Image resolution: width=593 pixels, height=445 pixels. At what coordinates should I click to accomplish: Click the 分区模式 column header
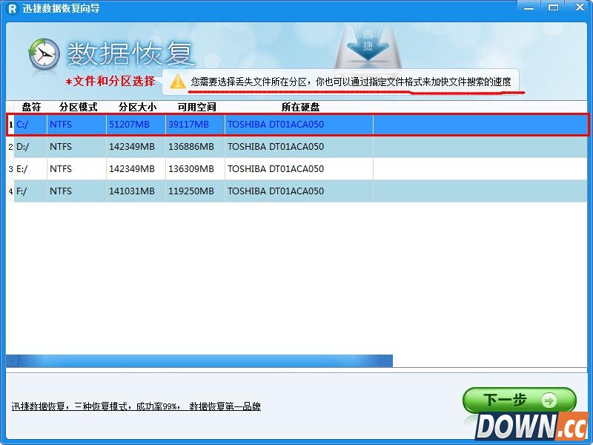click(76, 106)
